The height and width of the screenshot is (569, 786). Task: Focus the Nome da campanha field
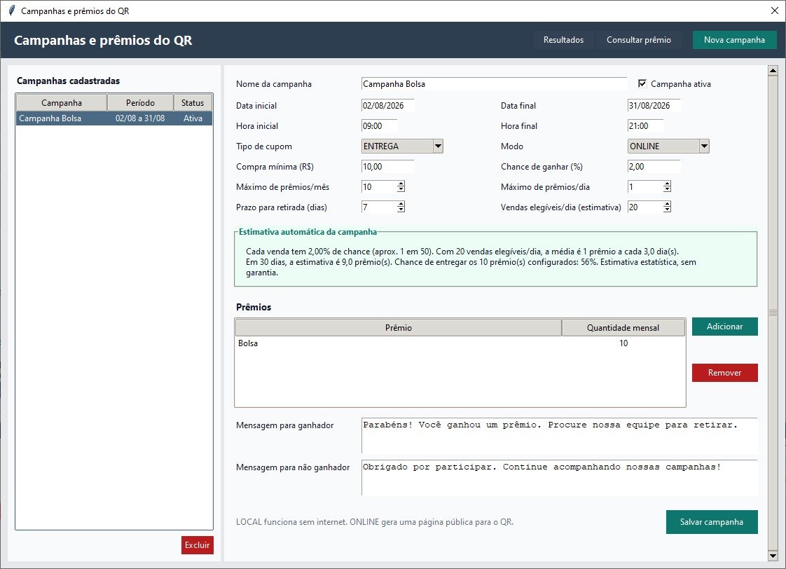(494, 83)
